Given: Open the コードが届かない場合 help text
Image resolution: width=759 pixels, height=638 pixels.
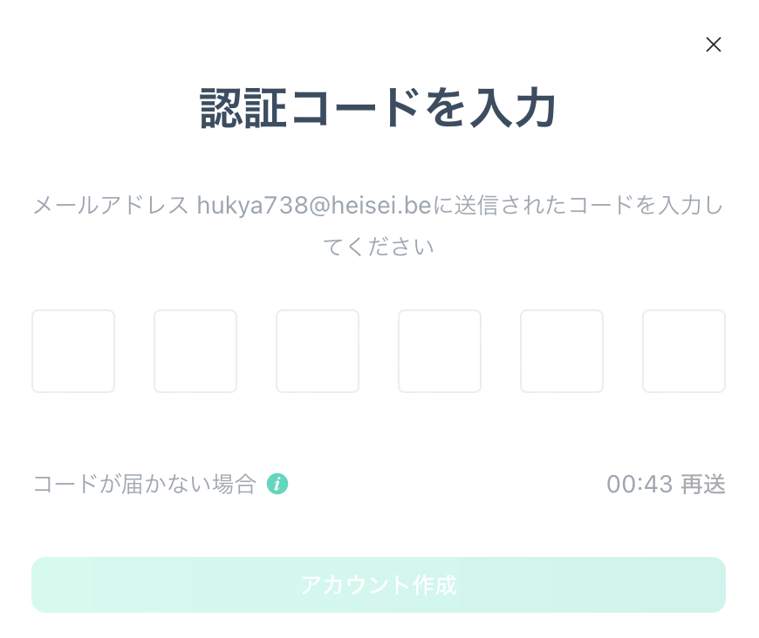Looking at the screenshot, I should pos(145,485).
